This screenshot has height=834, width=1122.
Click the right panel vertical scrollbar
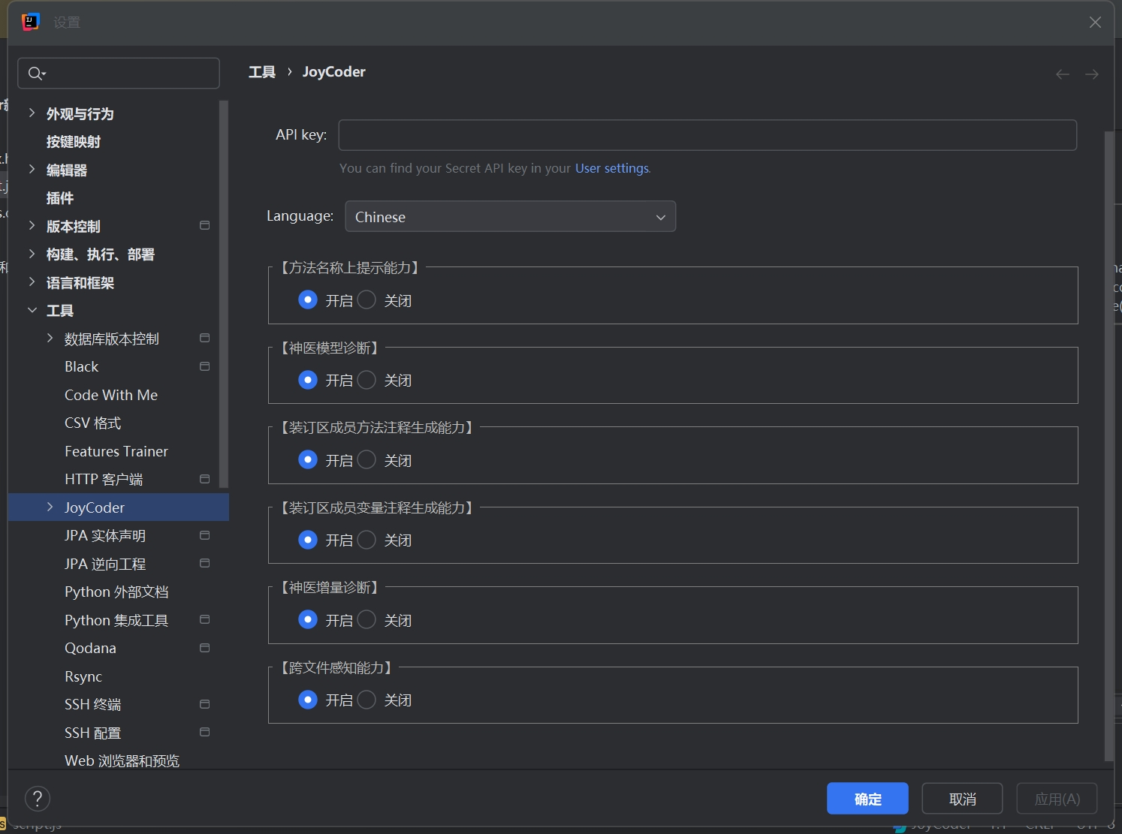point(1108,446)
